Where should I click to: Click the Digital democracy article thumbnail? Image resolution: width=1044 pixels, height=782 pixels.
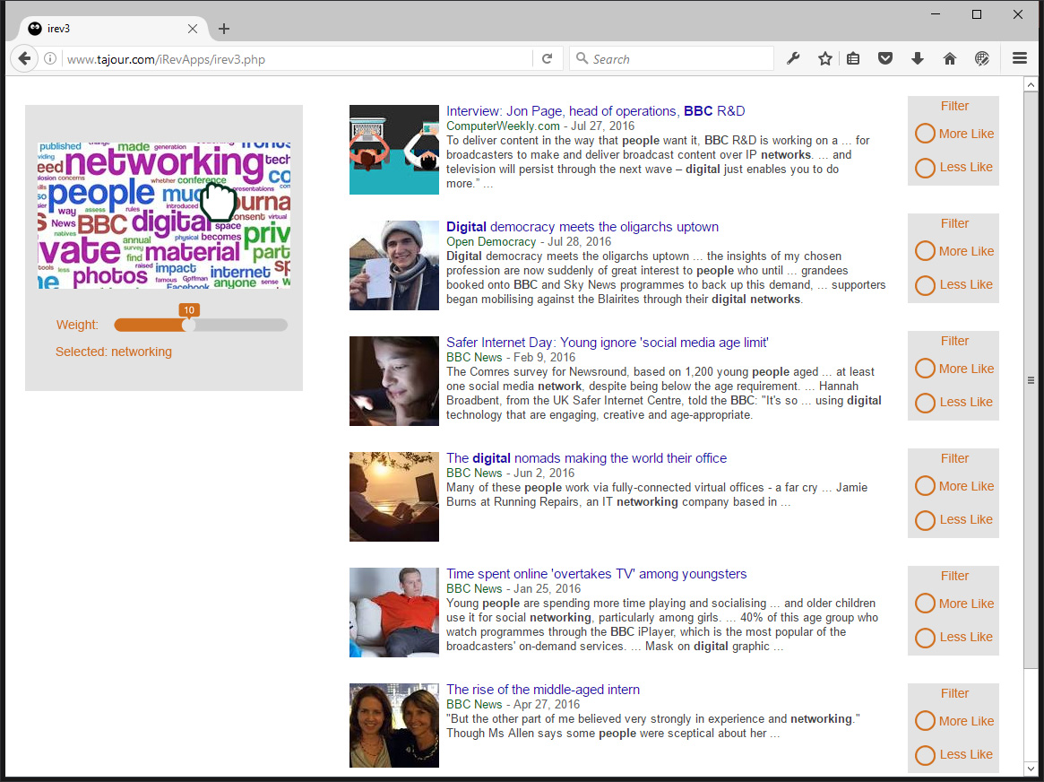[x=394, y=265]
